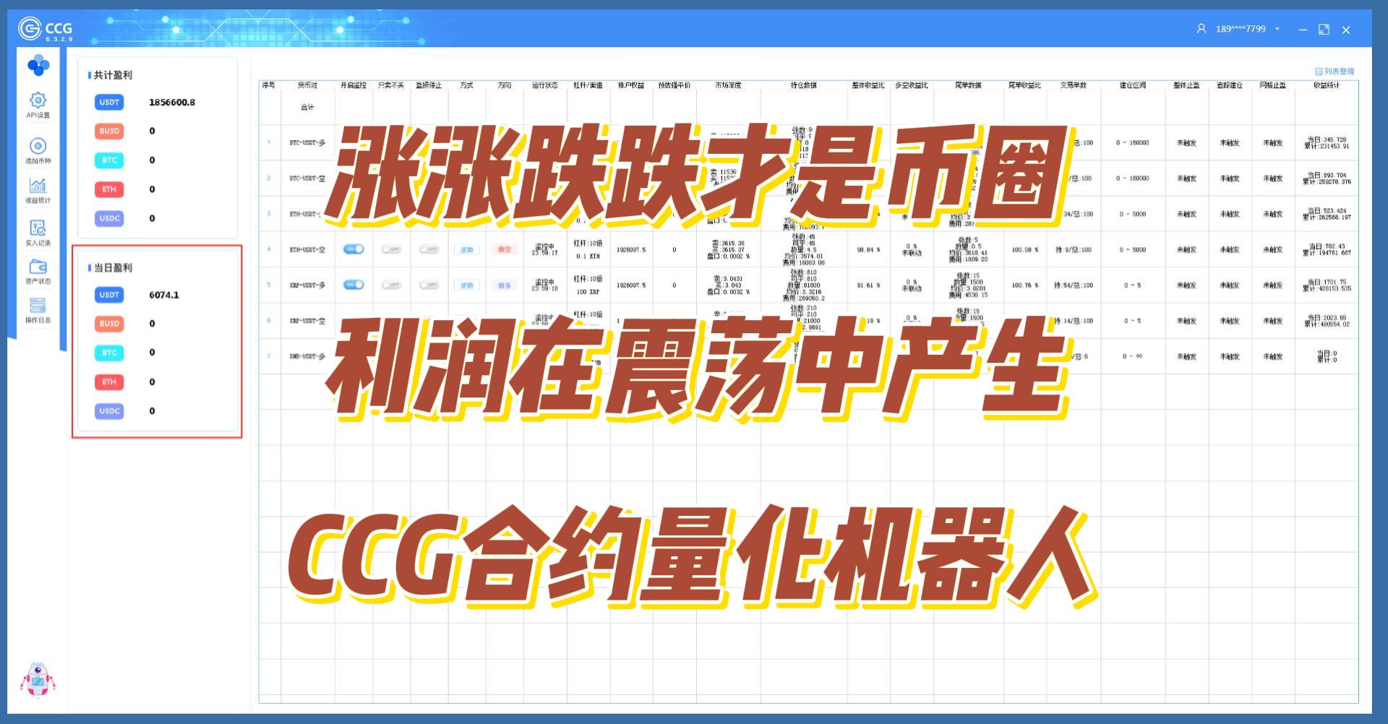Viewport: 1388px width, 724px height.
Task: Click the 当日盈利 panel heading
Action: pos(113,267)
